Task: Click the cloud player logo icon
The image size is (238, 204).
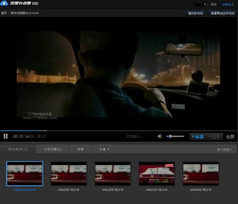Action: pos(4,3)
